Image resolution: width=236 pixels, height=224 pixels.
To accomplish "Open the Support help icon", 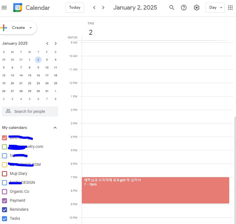I will pyautogui.click(x=184, y=8).
